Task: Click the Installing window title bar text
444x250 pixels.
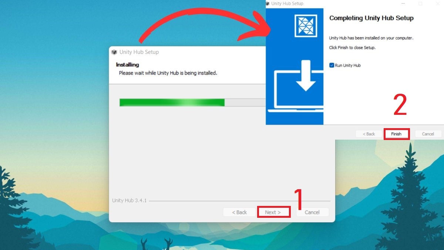Action: [x=139, y=52]
